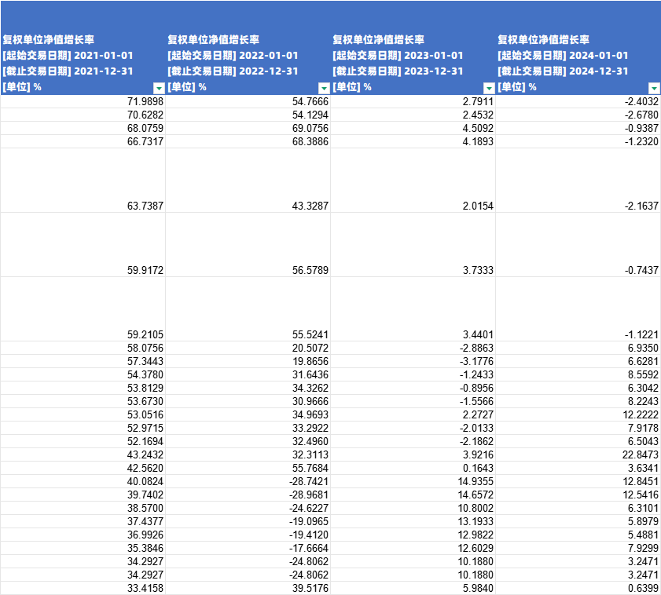Select cell with value -0.7437
The height and width of the screenshot is (595, 661).
point(578,245)
